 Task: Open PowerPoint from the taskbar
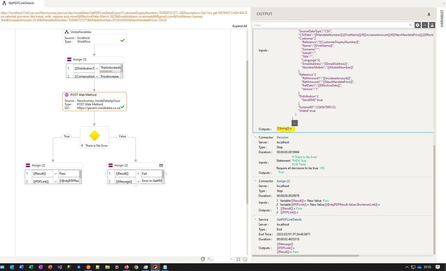pos(50,267)
